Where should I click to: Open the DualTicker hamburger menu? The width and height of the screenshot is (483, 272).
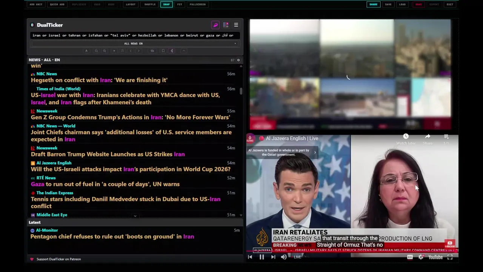pos(236,25)
